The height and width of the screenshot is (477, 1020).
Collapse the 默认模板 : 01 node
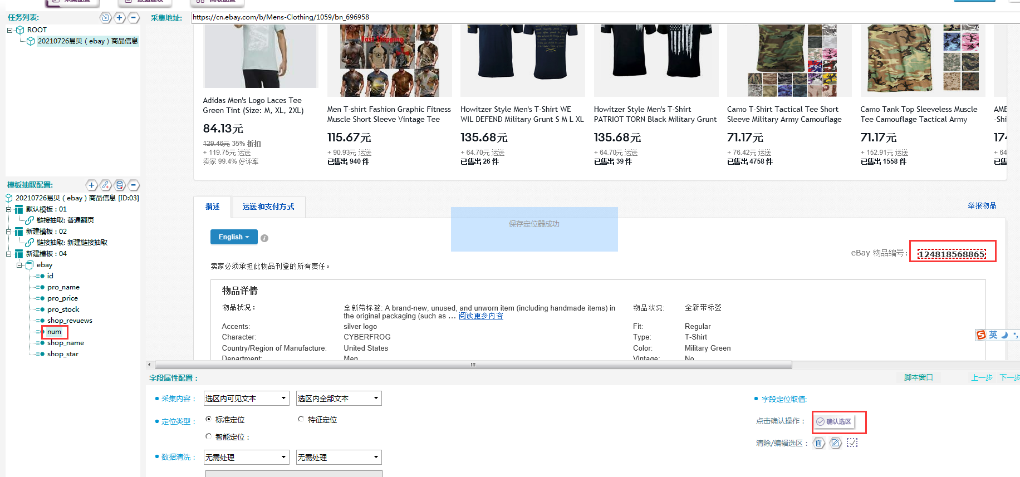click(8, 209)
